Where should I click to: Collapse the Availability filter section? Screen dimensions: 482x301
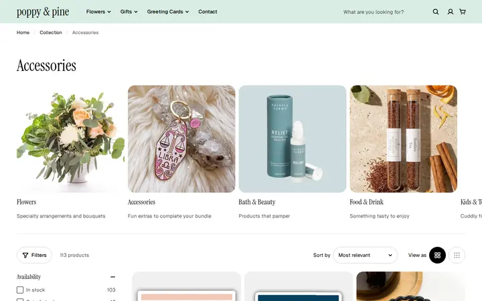tap(113, 277)
